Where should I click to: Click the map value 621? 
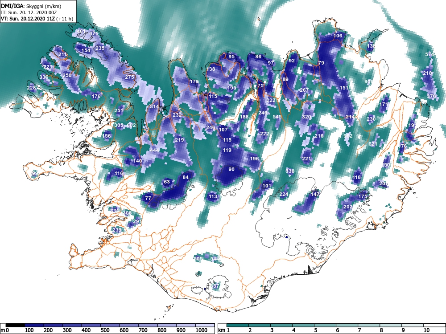[373, 144]
